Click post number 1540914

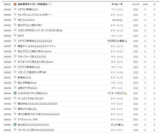pos(7,114)
